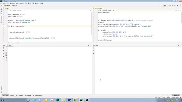The width and height of the screenshot is (182, 102).
Task: Hide the Run panel with the minimize icon
Action: (91, 45)
